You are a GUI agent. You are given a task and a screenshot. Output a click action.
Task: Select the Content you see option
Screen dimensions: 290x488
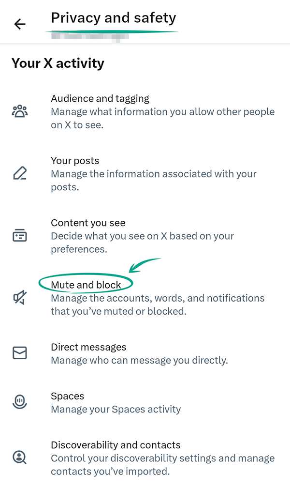tap(88, 223)
